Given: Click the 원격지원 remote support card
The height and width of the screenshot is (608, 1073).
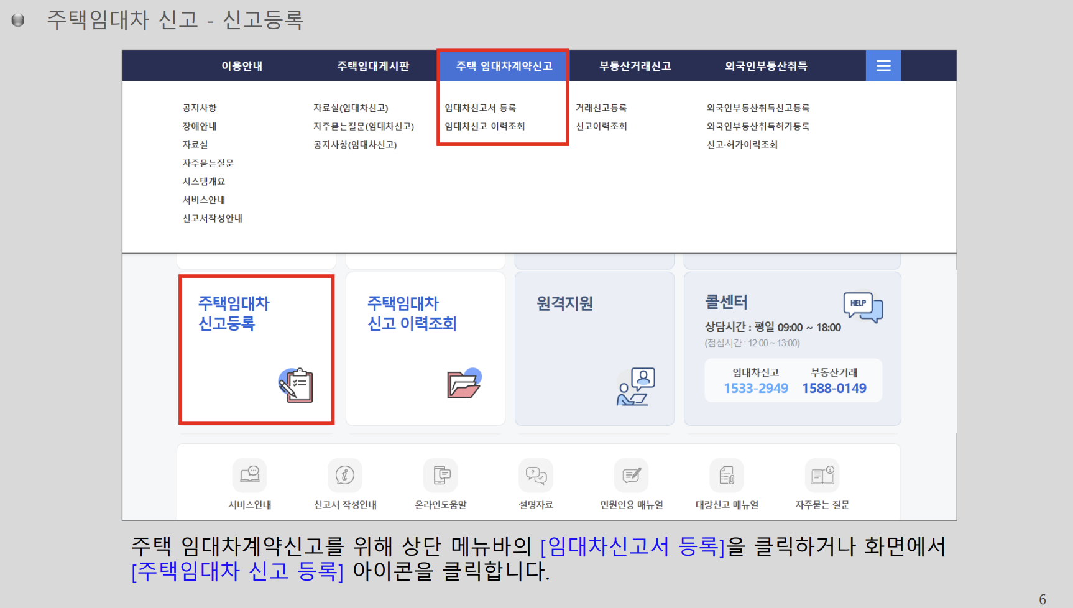Looking at the screenshot, I should click(594, 348).
